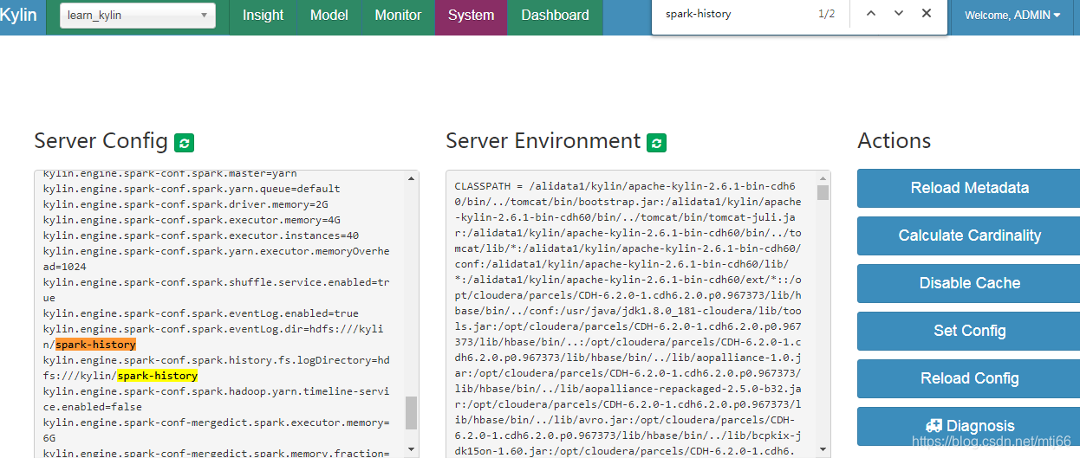Click the spark.eventLog.enabled=true config line

201,313
